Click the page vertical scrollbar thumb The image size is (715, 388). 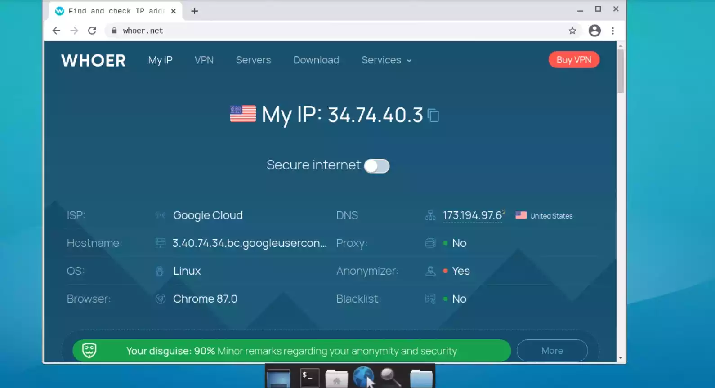621,71
